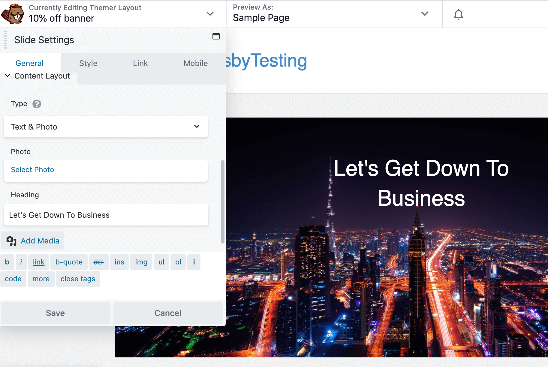Click the Add Media camera icon
548x367 pixels.
(x=11, y=240)
